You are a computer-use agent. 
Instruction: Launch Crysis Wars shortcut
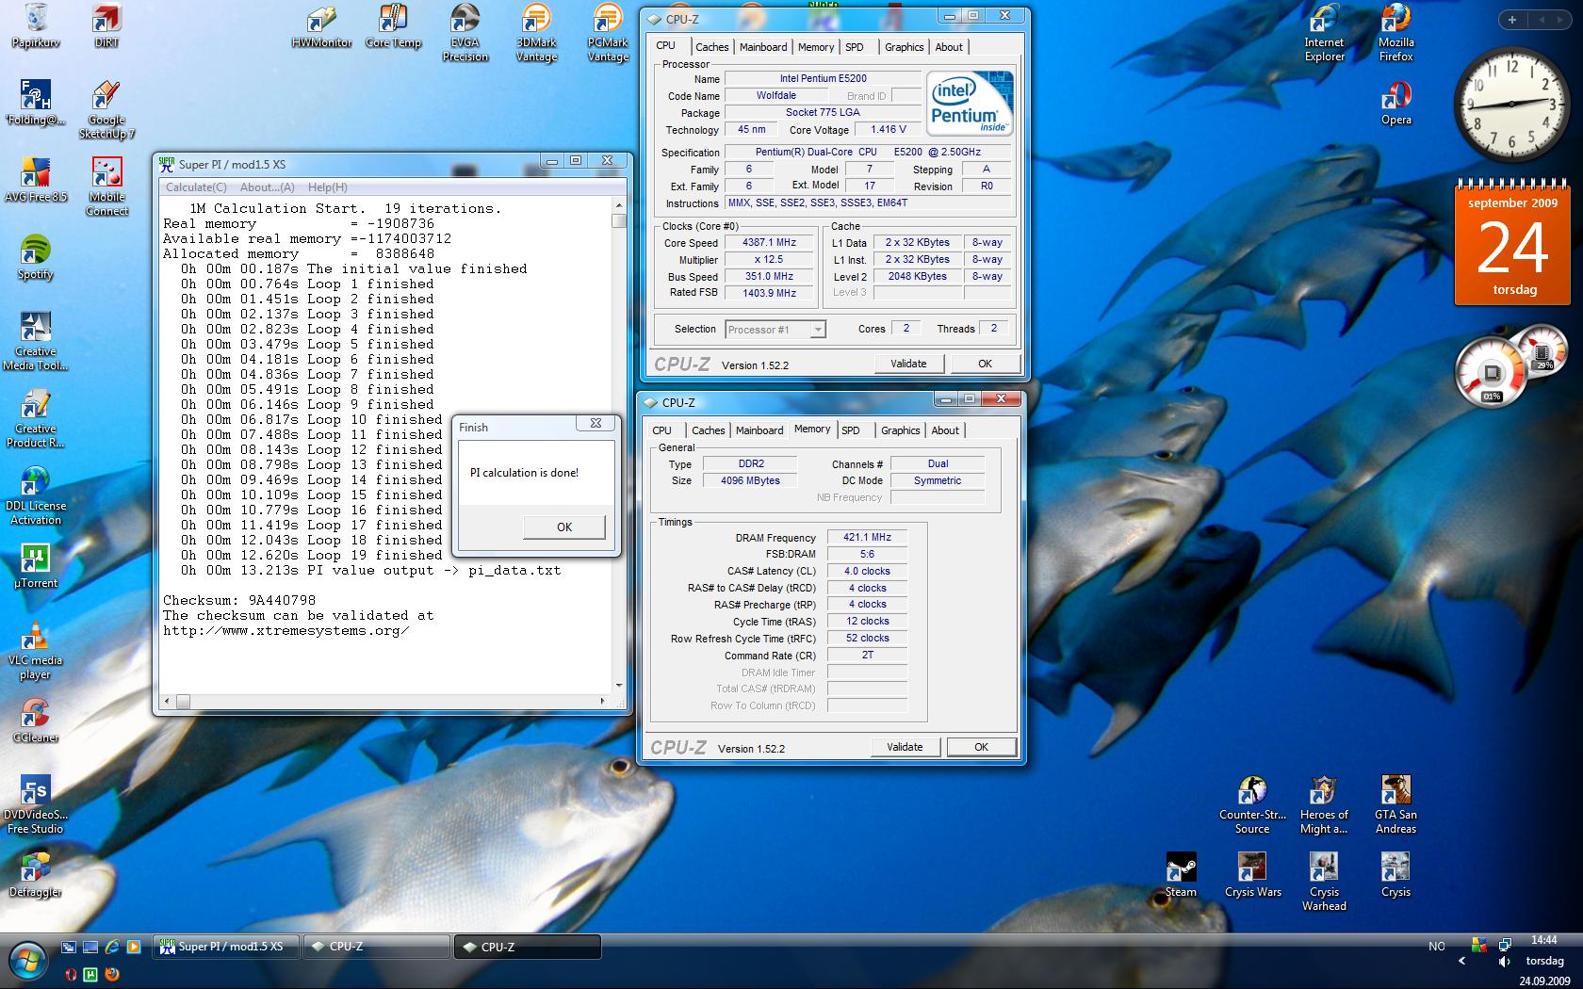(x=1252, y=875)
